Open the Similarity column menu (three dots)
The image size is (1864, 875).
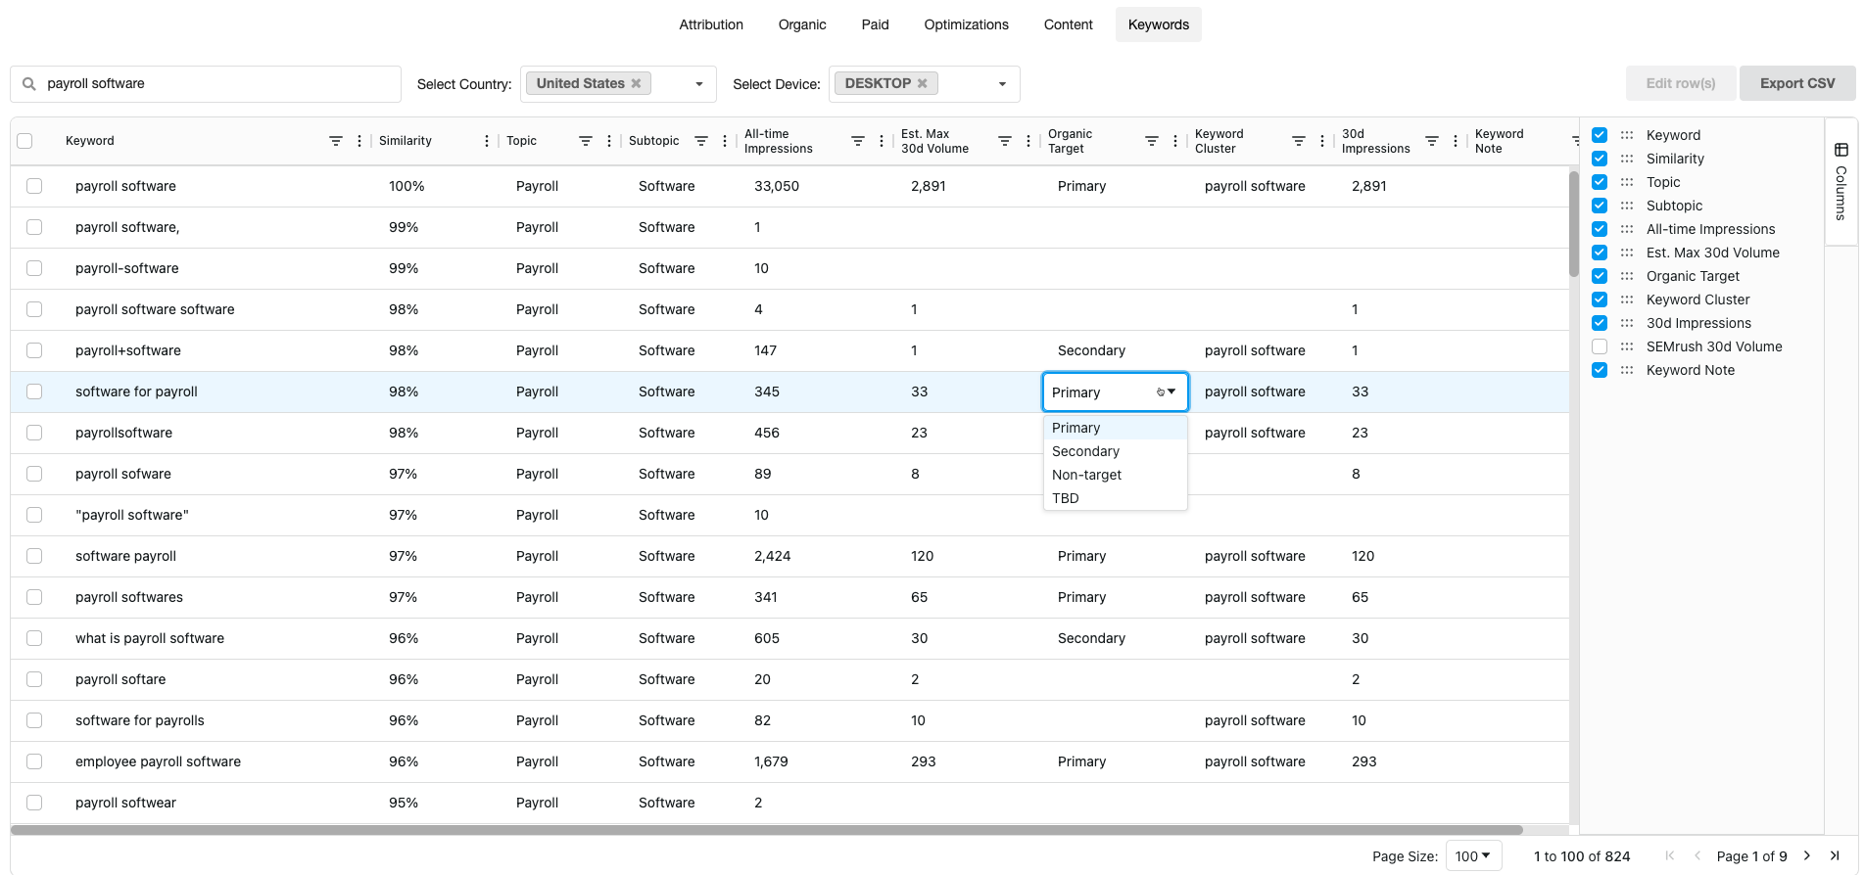487,141
